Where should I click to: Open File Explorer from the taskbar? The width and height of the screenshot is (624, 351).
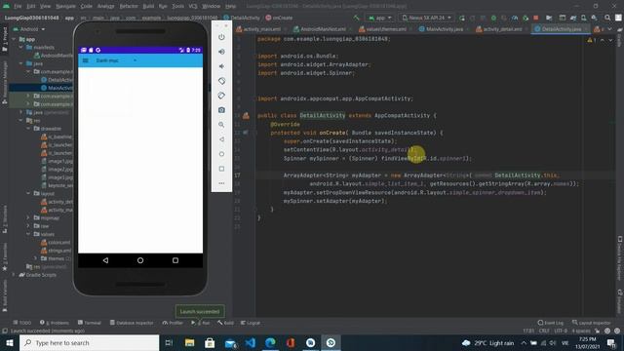[x=189, y=343]
